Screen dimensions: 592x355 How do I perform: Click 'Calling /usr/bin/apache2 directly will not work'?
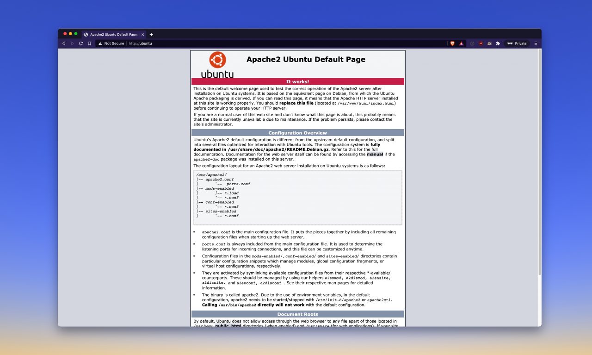(253, 305)
